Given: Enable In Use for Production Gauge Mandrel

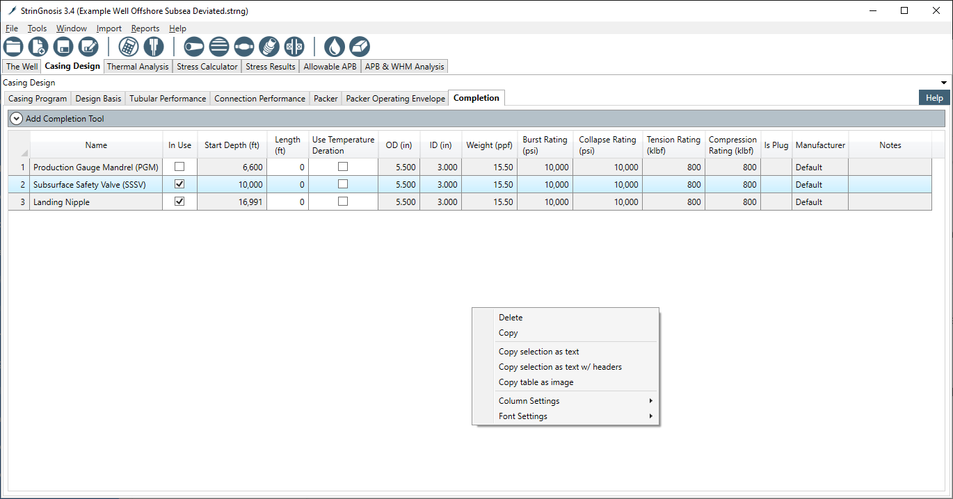Looking at the screenshot, I should point(179,167).
